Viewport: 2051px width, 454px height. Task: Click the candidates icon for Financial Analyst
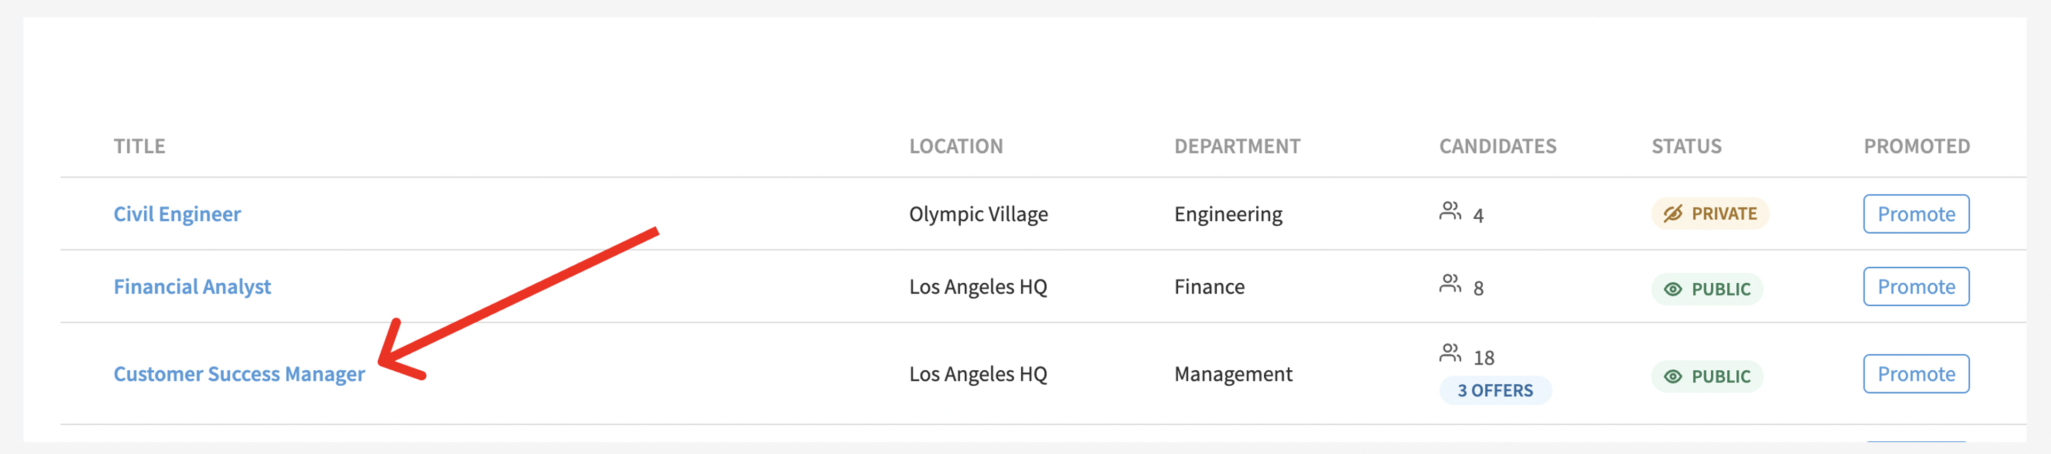coord(1450,283)
